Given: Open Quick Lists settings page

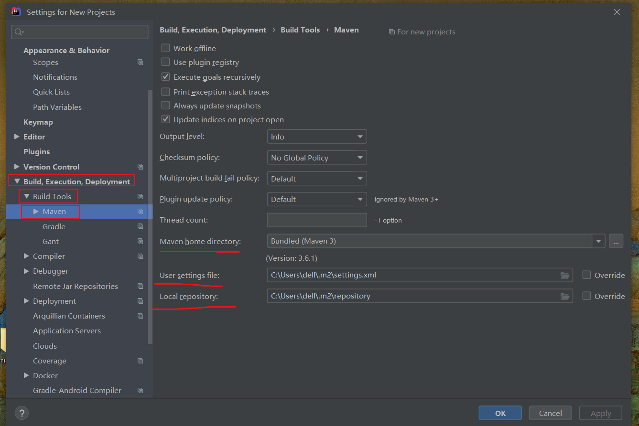Looking at the screenshot, I should [x=51, y=92].
